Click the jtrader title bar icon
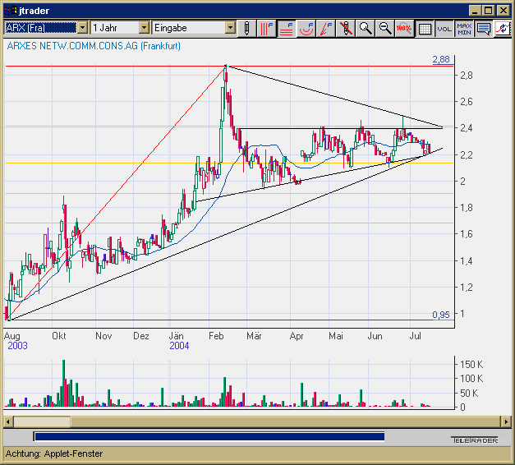Image resolution: width=515 pixels, height=465 pixels. pos(11,11)
